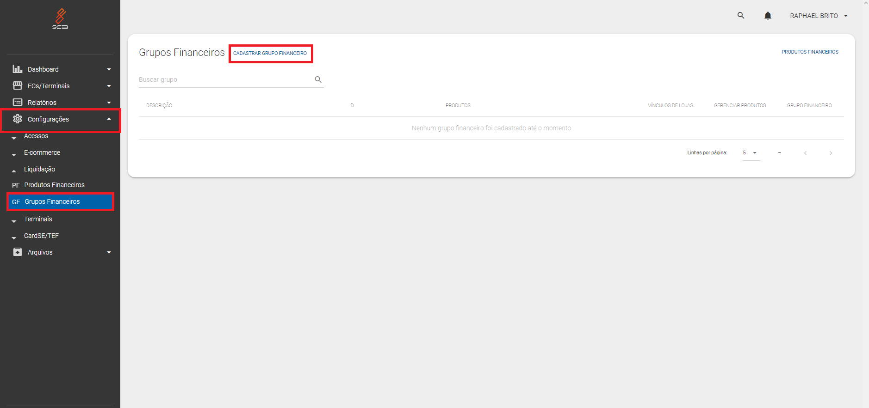869x408 pixels.
Task: Click the Buscar grupo search field
Action: click(225, 79)
